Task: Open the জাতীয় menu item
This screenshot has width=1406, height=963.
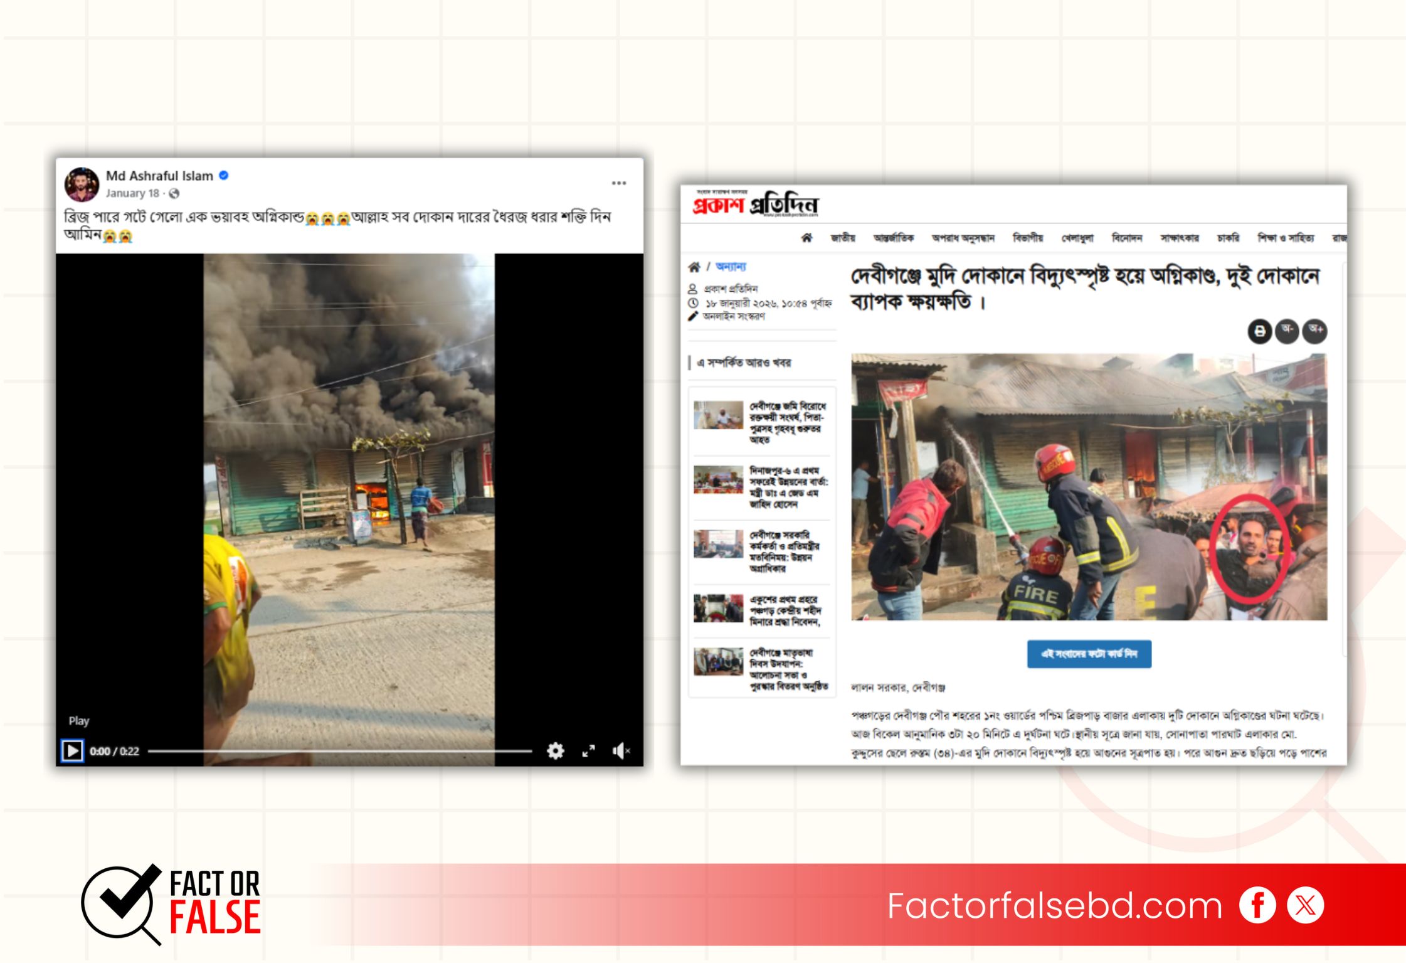Action: [842, 238]
